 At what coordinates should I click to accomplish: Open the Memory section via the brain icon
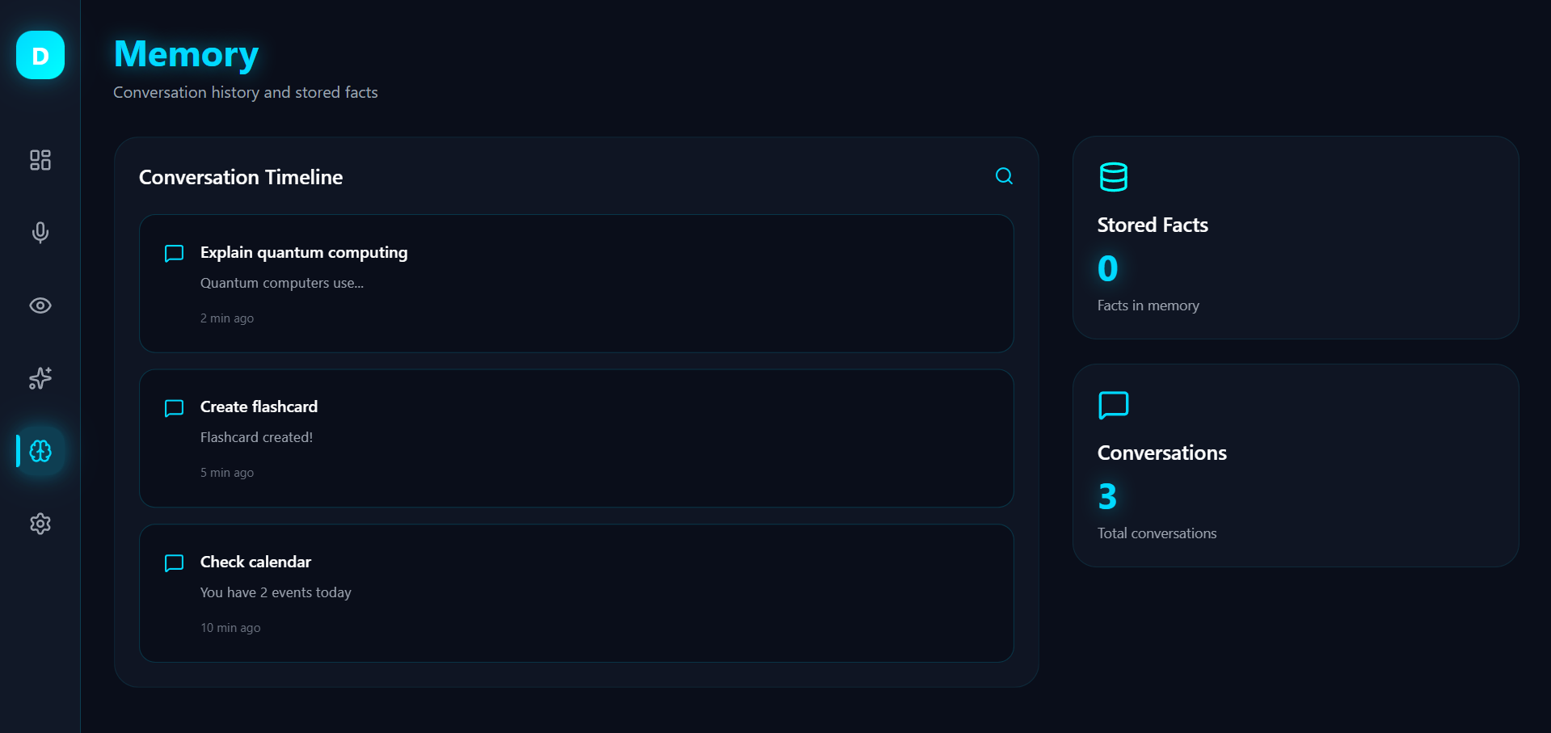[x=40, y=451]
